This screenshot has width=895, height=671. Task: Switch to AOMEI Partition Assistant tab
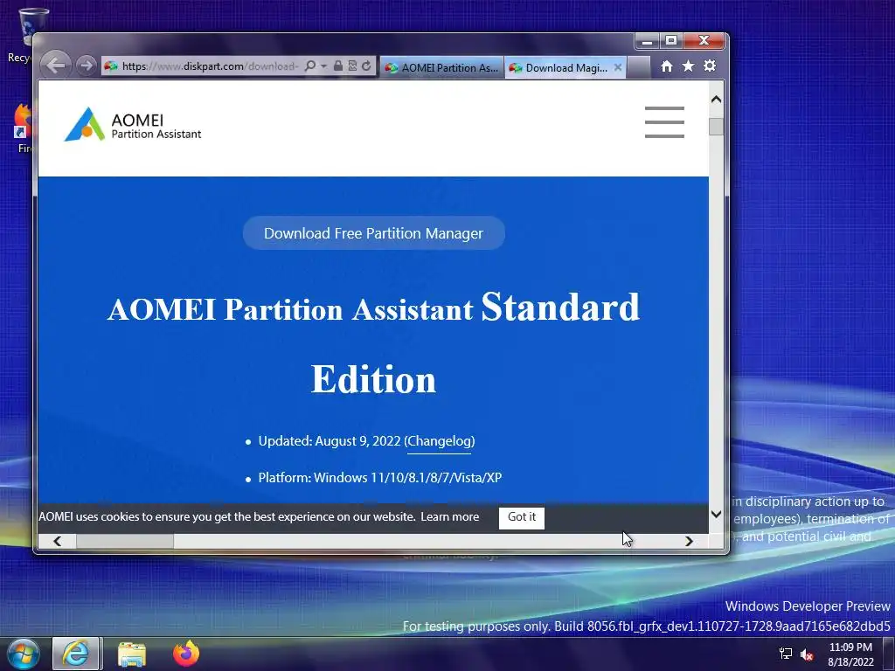point(441,67)
